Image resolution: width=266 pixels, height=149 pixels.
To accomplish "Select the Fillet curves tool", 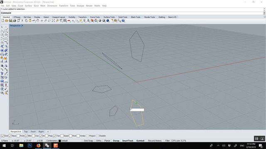I will point(6,43).
